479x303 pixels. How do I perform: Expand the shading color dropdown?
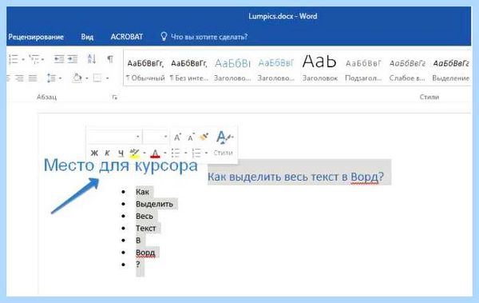(87, 78)
